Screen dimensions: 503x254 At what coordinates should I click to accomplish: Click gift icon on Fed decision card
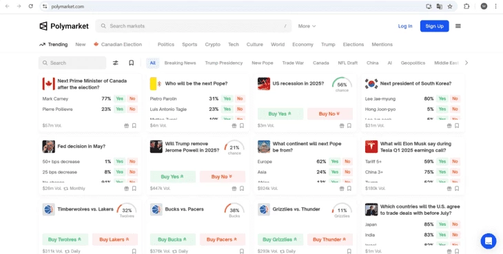[x=126, y=189]
